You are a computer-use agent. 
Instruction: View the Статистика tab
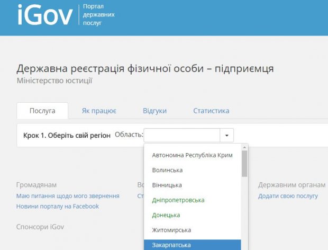click(211, 111)
